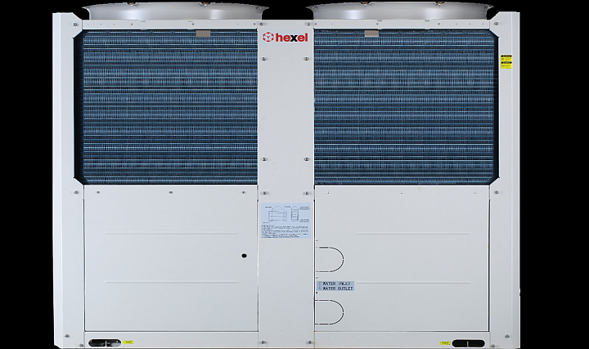Click the red hexel hexagon logo icon

[268, 37]
